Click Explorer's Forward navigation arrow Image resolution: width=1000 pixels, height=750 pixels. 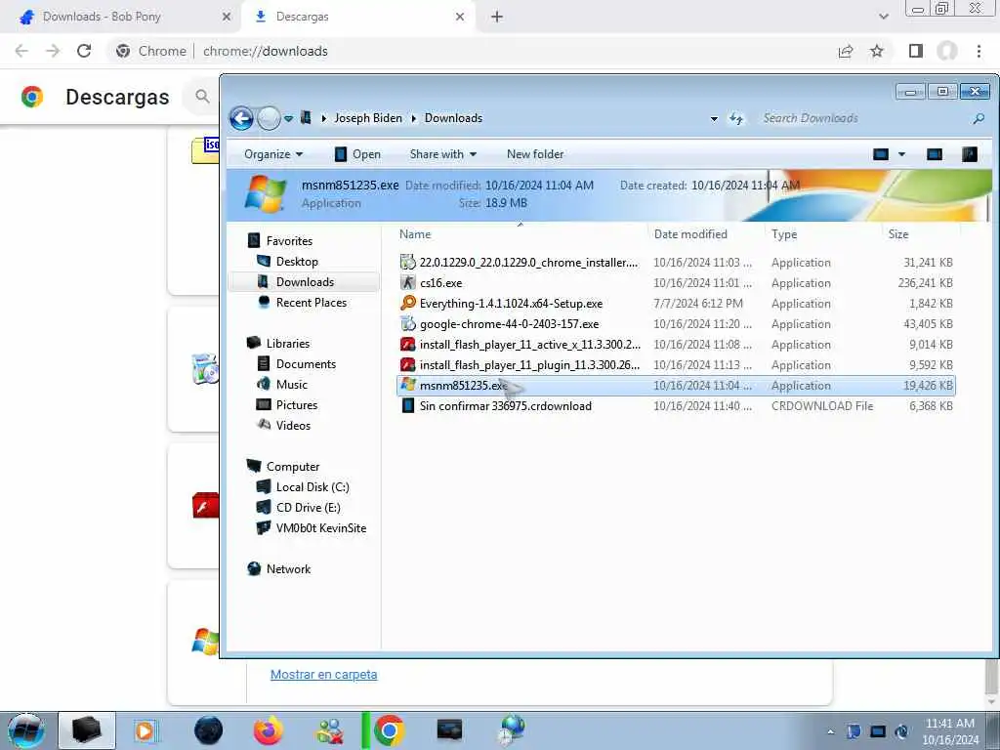click(x=269, y=118)
